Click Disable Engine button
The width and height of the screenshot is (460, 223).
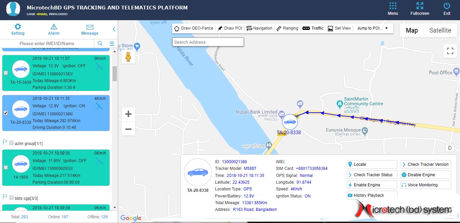426,175
